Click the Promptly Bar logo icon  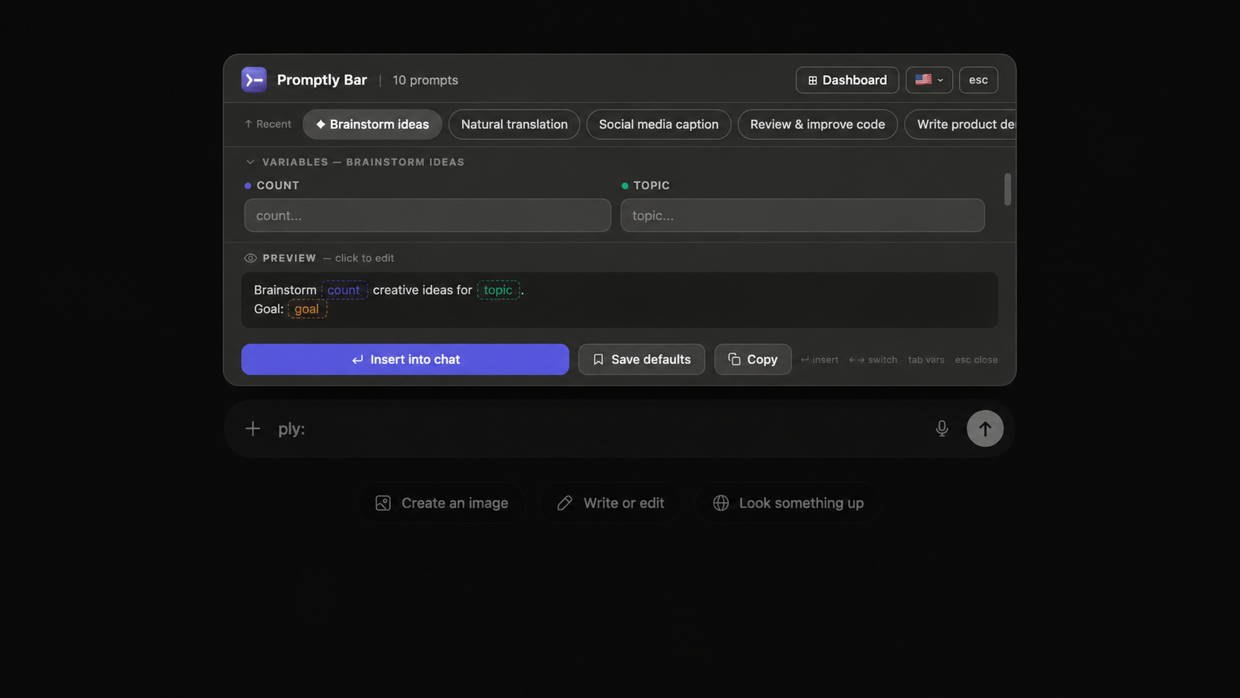coord(254,79)
